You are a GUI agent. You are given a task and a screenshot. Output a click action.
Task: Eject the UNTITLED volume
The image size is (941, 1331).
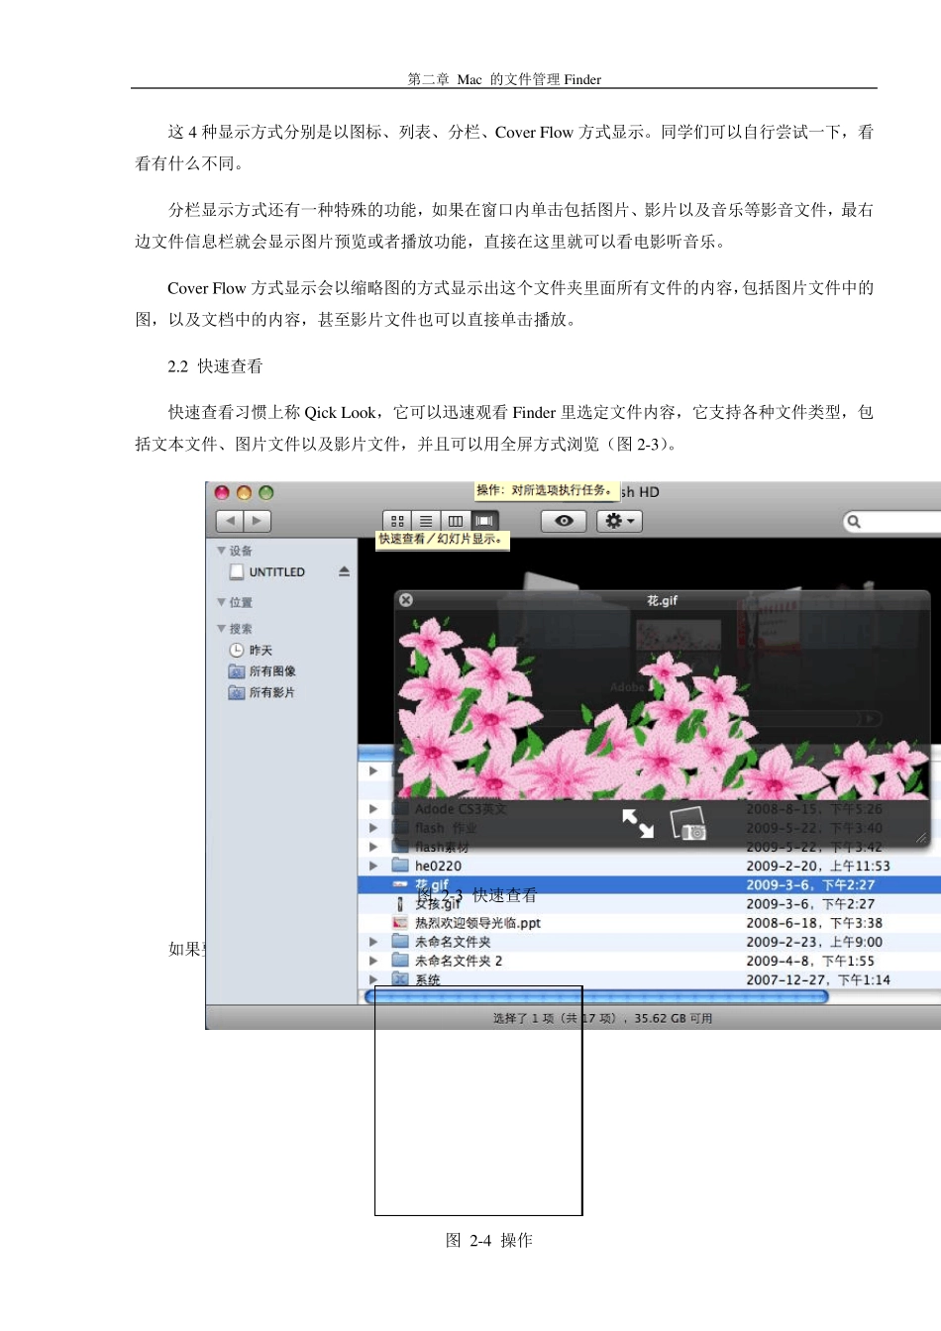click(344, 571)
